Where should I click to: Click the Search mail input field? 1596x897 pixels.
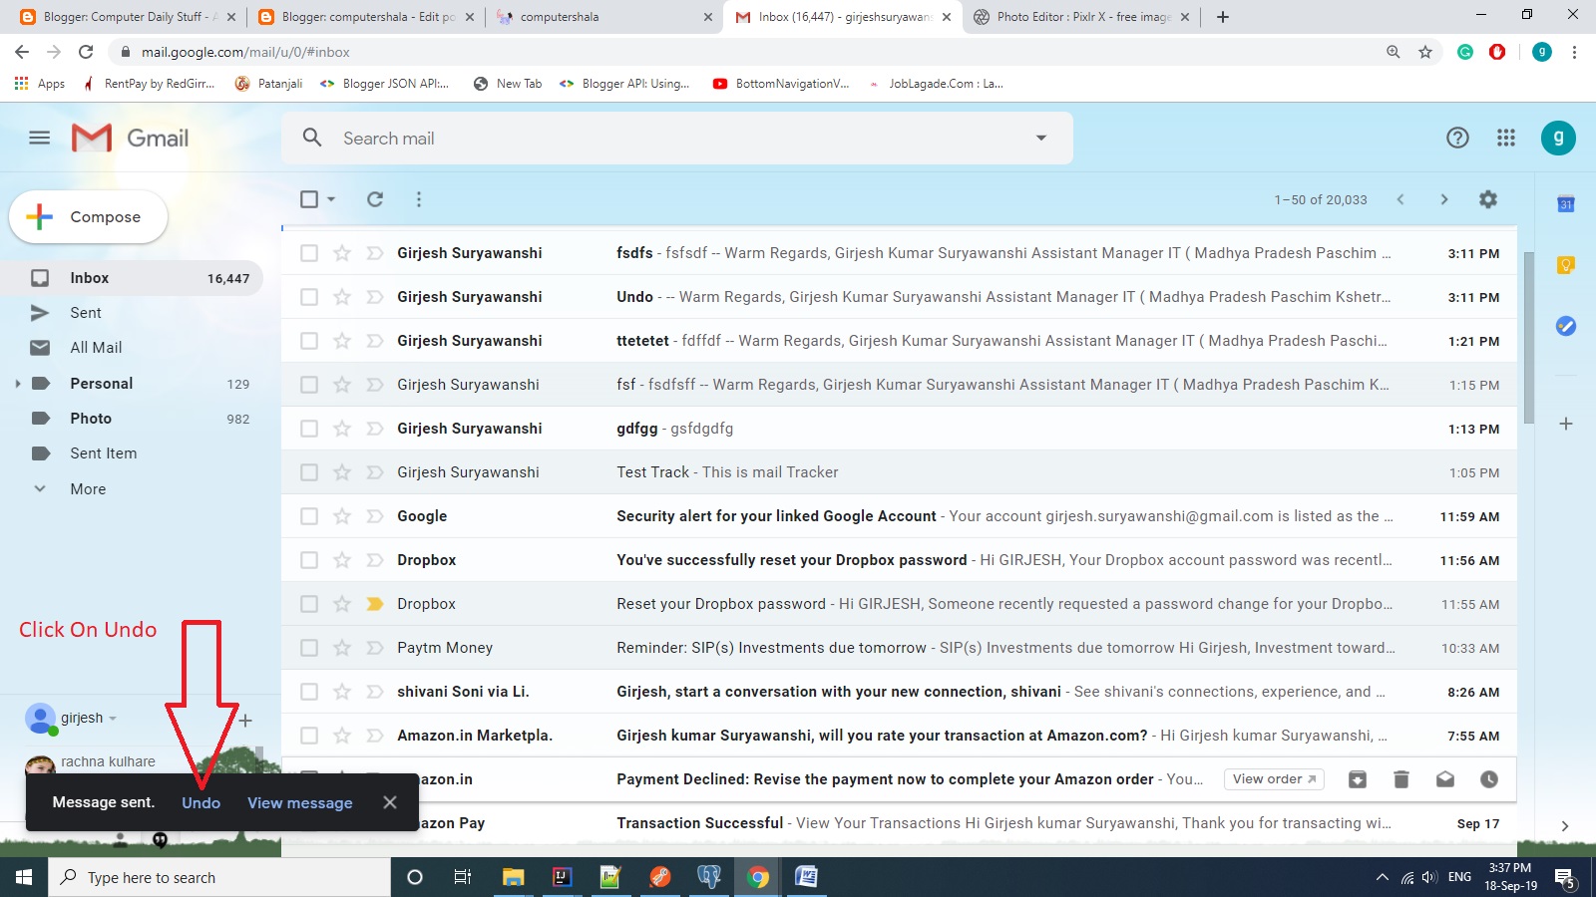[x=678, y=138]
